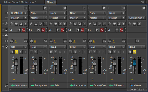Solo the Larry intro track
148x92 pixels.
click(x=75, y=52)
